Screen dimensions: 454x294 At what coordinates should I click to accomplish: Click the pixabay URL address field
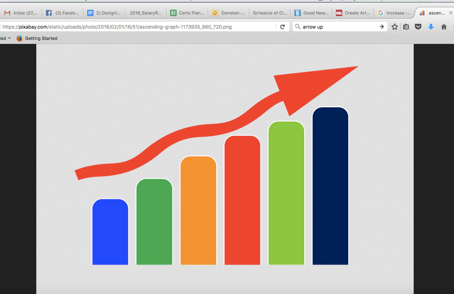(x=137, y=27)
